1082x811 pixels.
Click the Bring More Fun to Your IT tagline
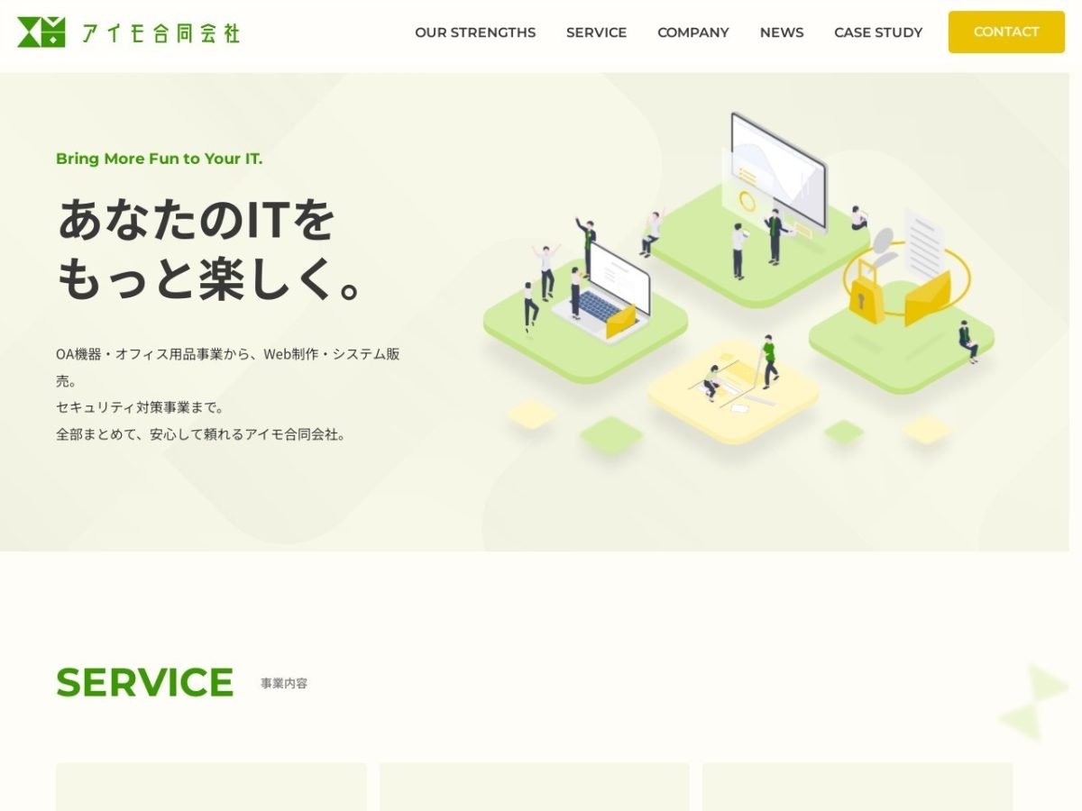159,159
